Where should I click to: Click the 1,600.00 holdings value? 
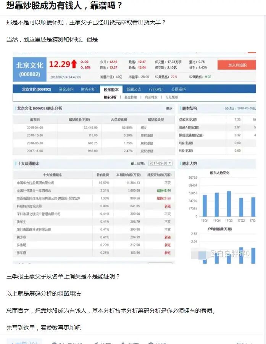click(x=134, y=190)
